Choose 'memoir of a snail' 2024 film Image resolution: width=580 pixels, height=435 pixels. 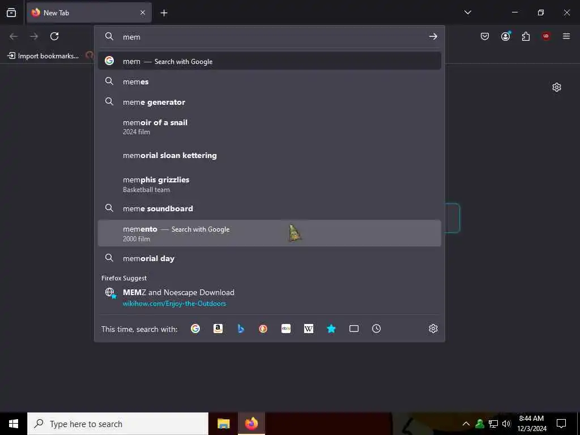[x=269, y=126]
